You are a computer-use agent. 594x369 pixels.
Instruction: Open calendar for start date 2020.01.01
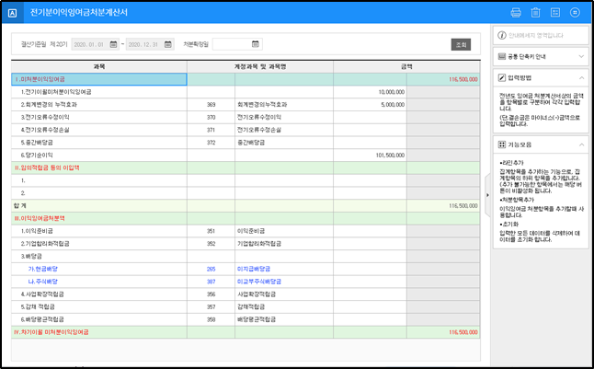pos(113,44)
